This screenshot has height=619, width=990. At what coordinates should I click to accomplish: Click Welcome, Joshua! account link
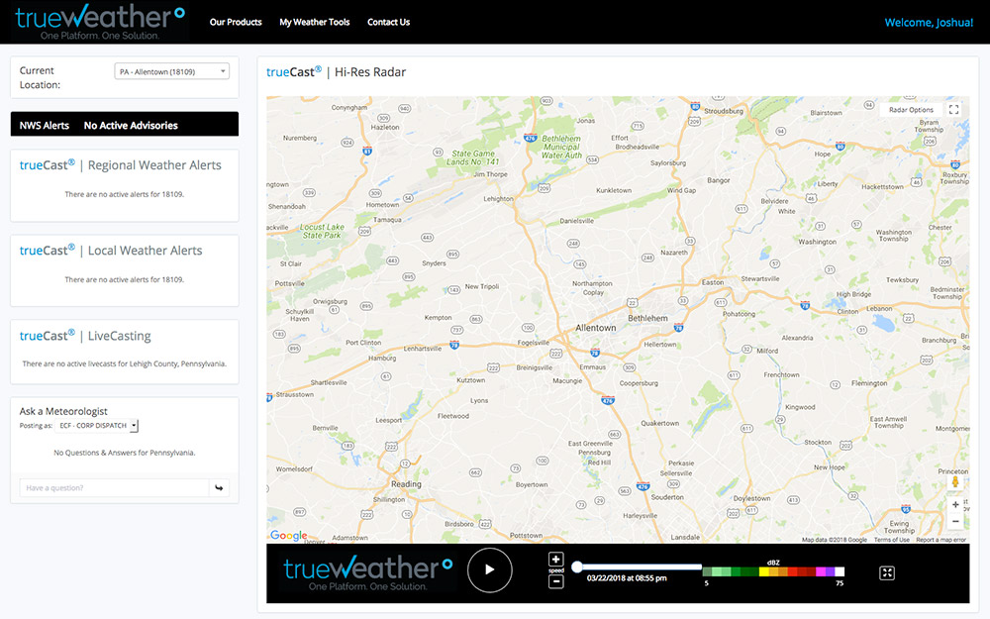tap(929, 23)
